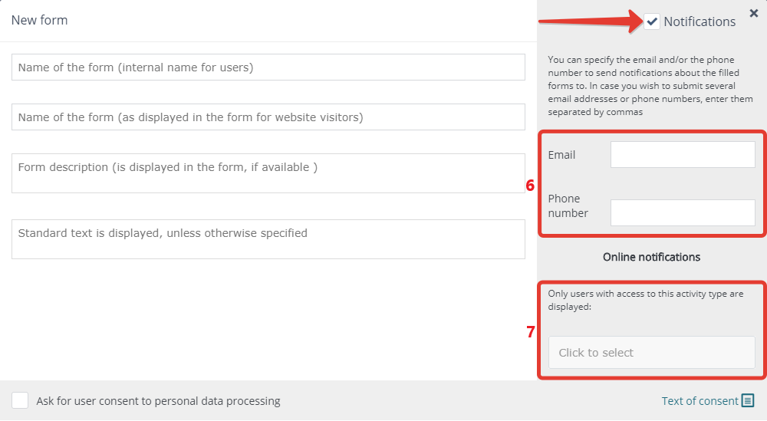Click the notifications help description text
Image resolution: width=767 pixels, height=421 pixels.
650,86
